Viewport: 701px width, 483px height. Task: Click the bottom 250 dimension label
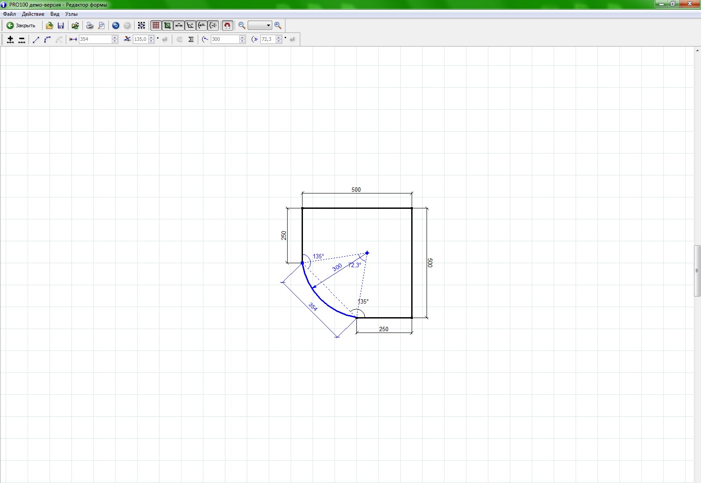384,329
